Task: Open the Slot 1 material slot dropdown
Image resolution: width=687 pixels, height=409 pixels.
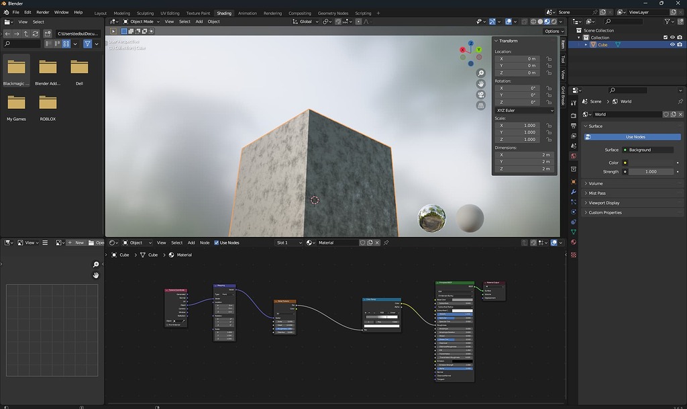Action: [288, 242]
